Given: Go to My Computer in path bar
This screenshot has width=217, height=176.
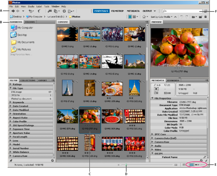Looking at the screenshot, I should click(34, 17).
